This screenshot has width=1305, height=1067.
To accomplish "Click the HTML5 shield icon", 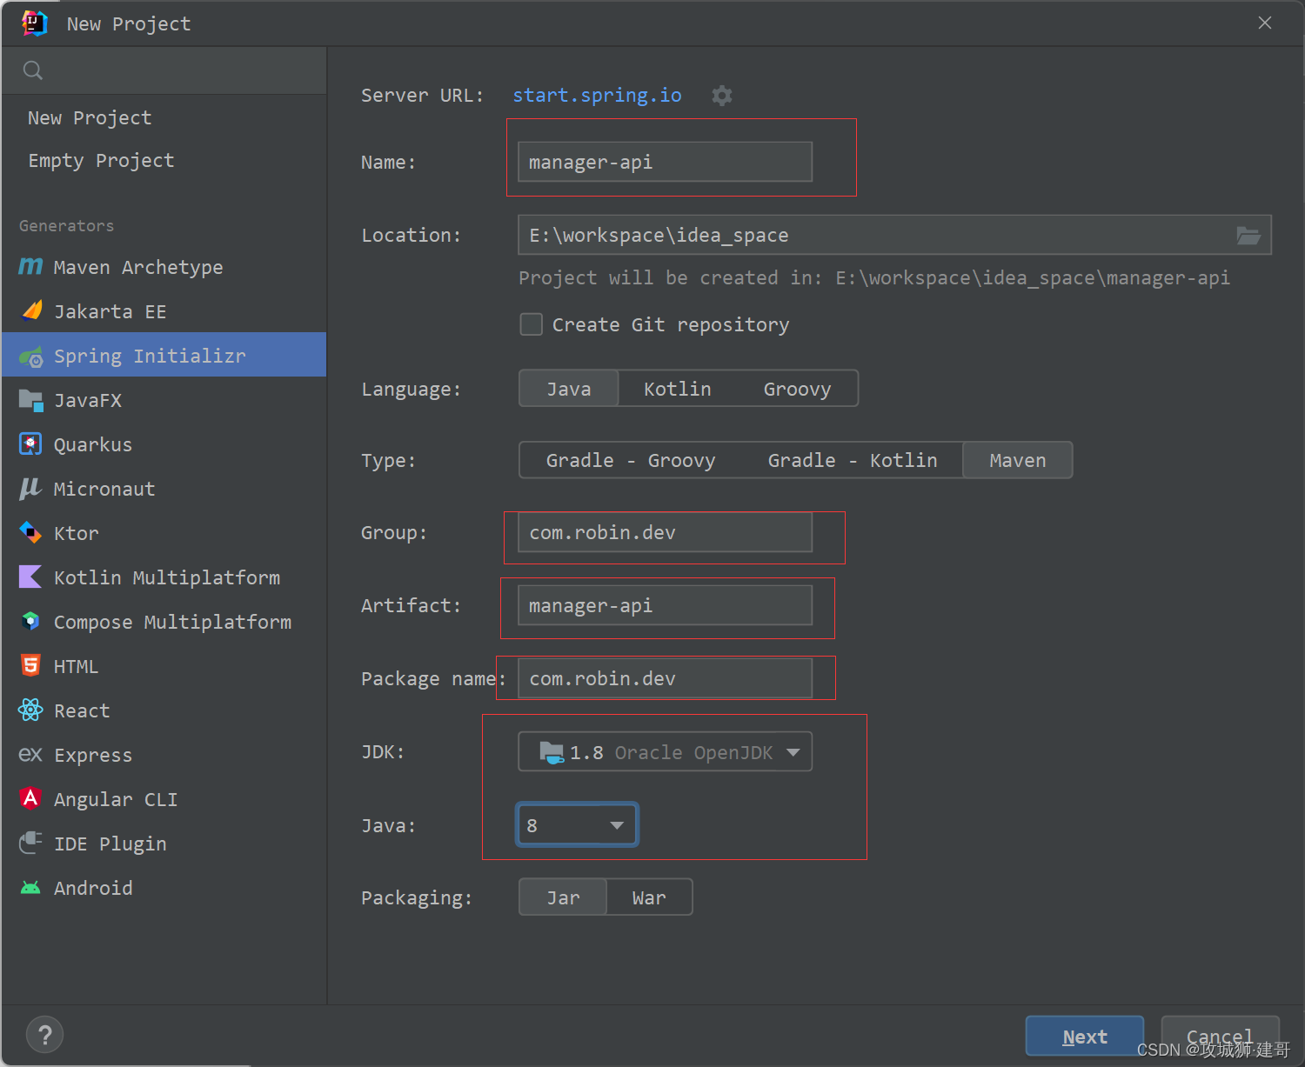I will (x=30, y=665).
